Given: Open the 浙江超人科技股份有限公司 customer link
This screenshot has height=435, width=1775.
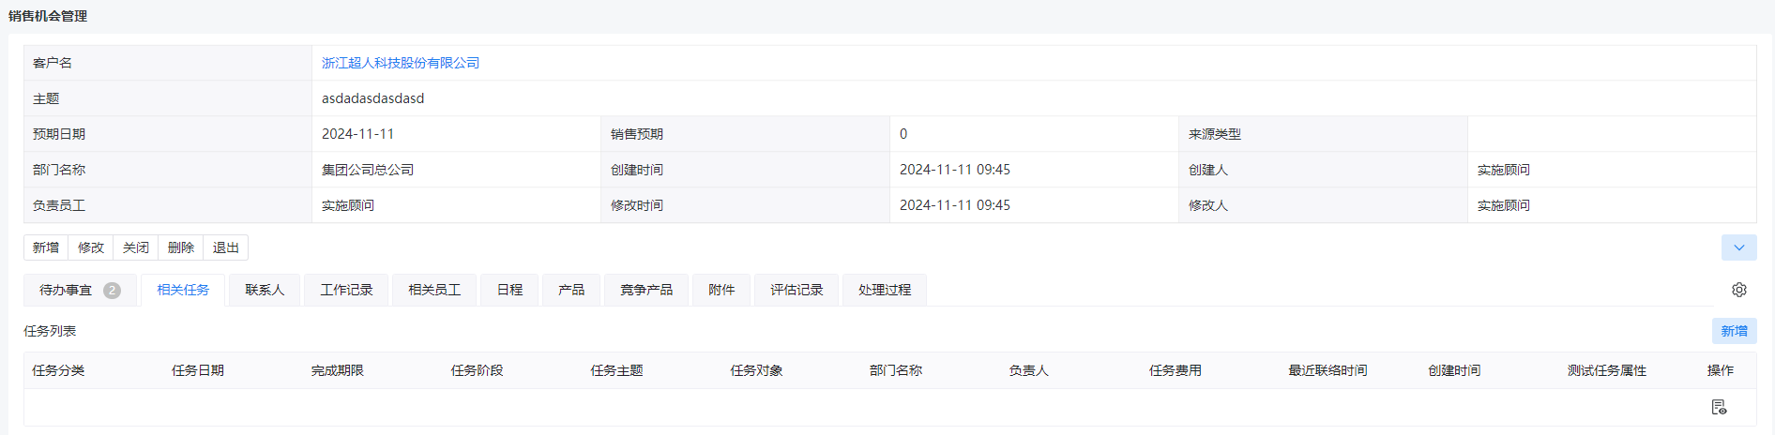Looking at the screenshot, I should tap(401, 63).
